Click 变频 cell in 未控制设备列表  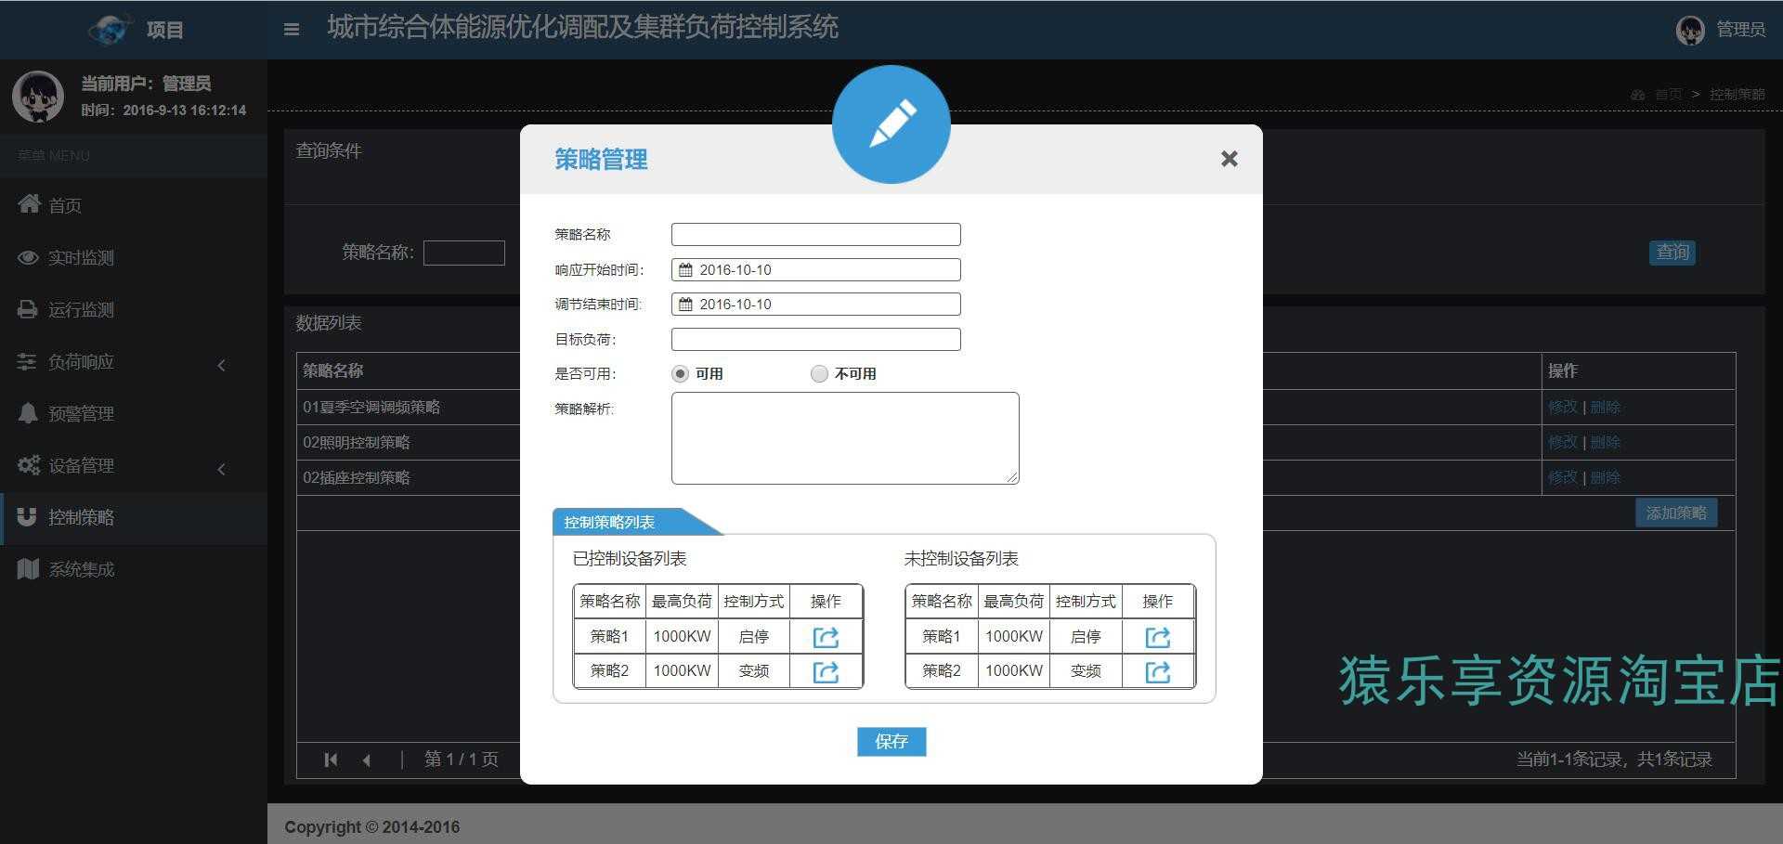(1086, 671)
